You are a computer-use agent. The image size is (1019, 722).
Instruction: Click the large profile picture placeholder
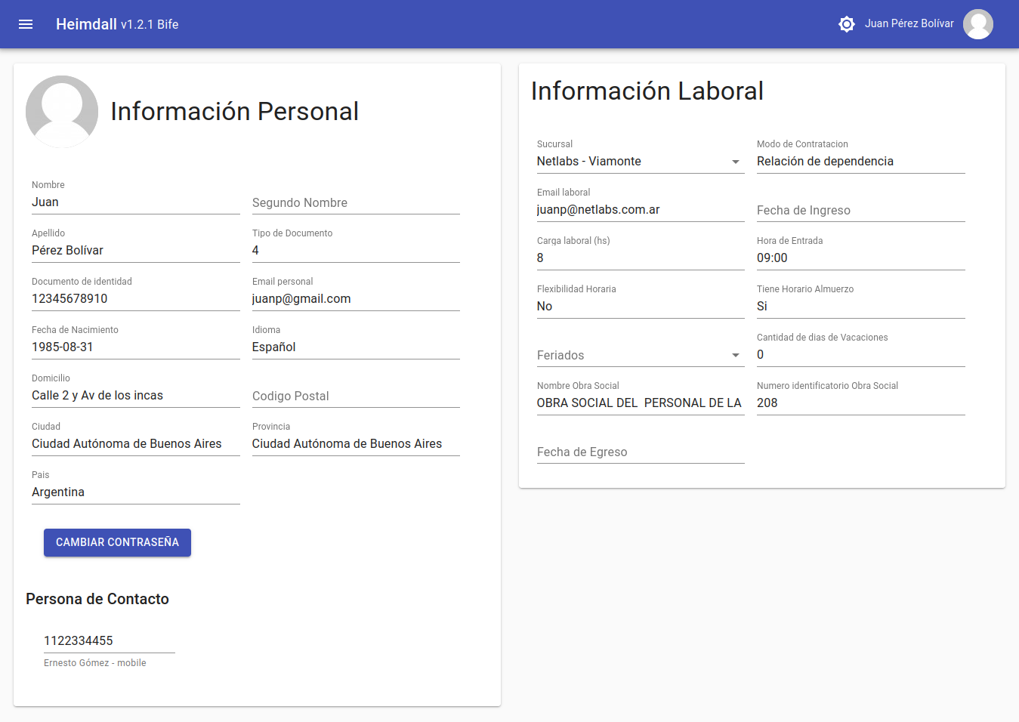[x=62, y=112]
